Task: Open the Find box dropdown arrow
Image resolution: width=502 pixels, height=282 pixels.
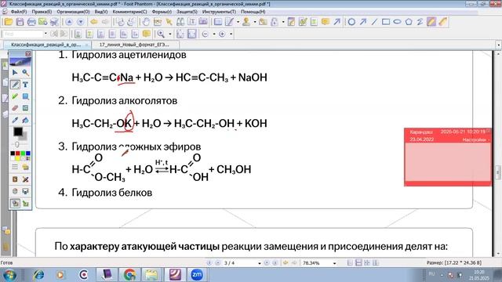Action: [45, 34]
